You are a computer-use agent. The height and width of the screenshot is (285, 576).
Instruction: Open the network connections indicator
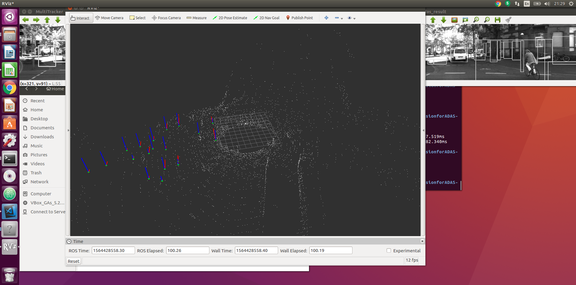(517, 4)
